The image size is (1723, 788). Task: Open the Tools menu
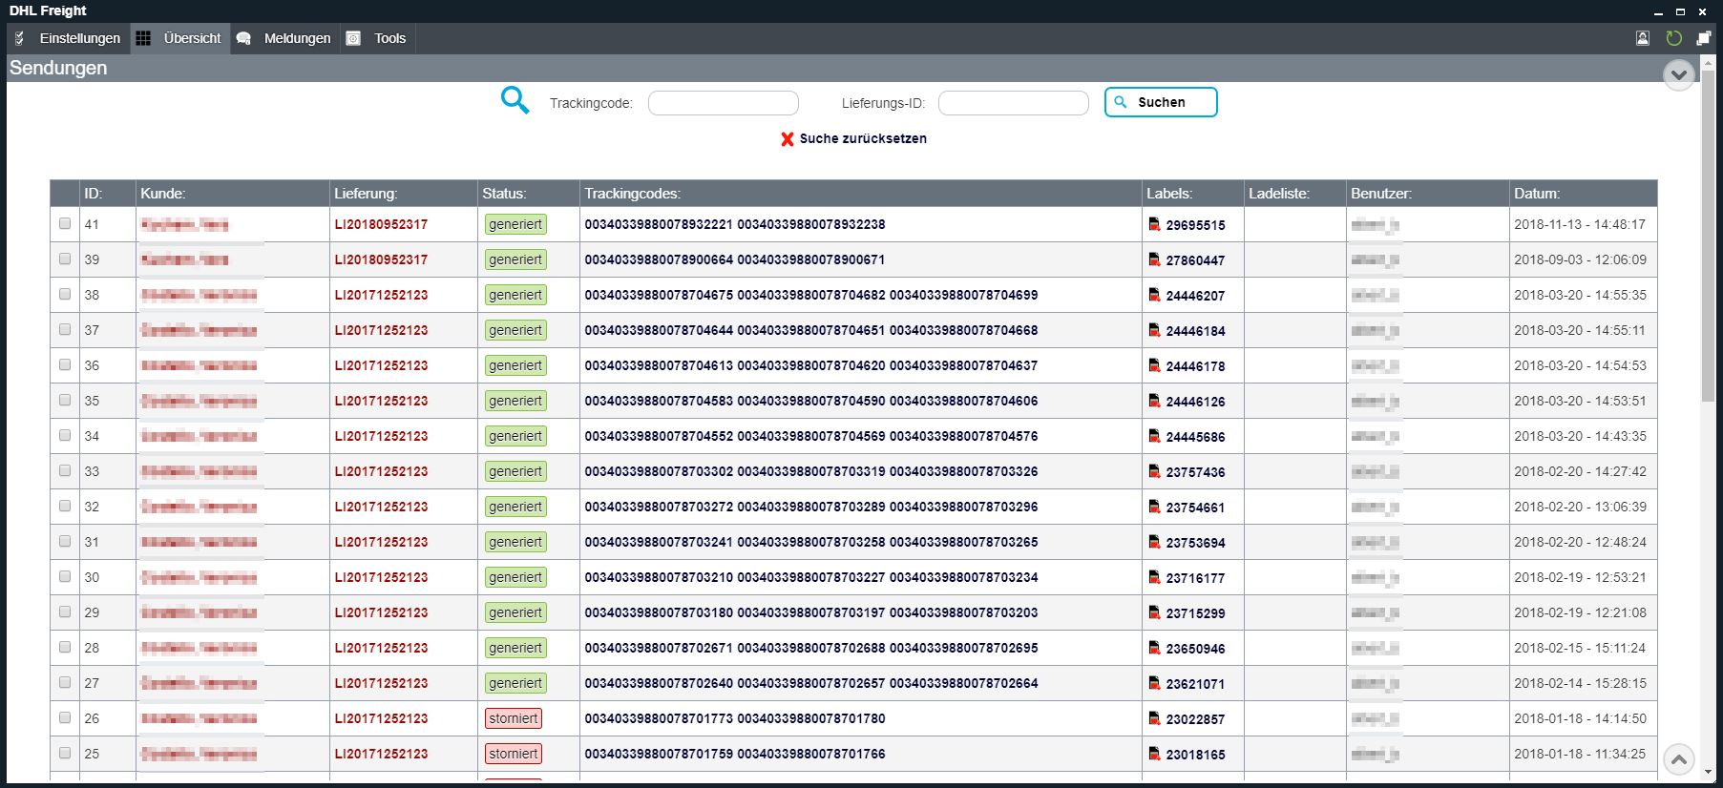click(377, 38)
